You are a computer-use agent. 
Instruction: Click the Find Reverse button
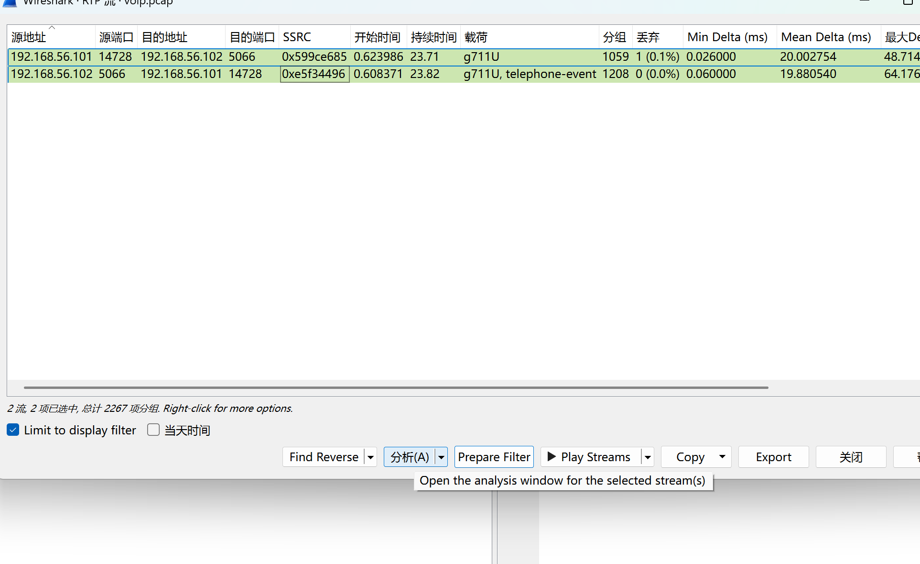324,457
